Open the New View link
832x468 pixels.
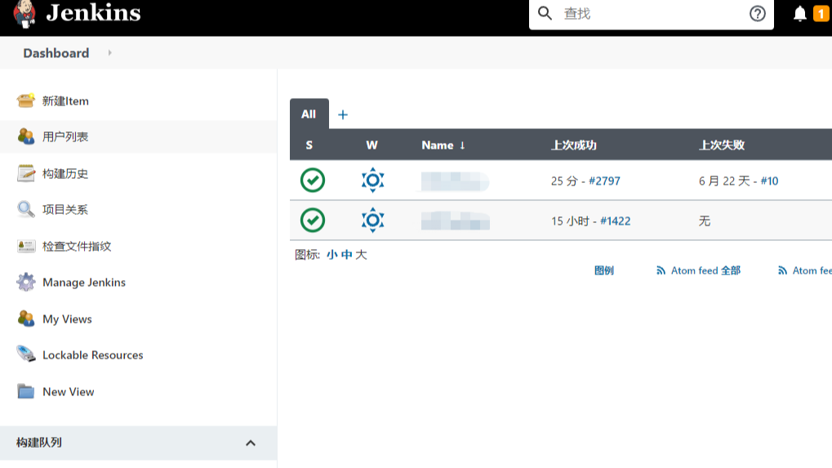coord(69,391)
